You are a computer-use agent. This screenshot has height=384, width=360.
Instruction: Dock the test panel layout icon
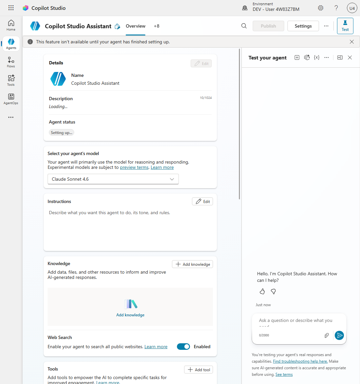340,57
